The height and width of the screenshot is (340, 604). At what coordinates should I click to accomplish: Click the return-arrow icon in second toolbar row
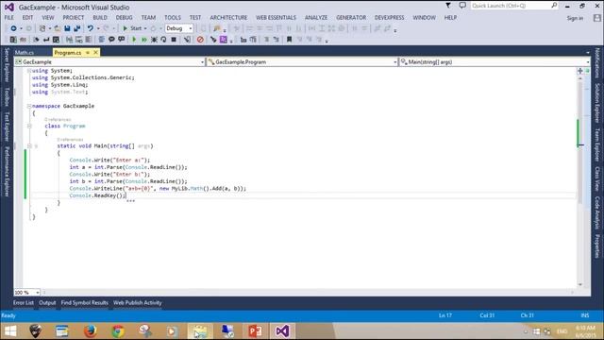coord(46,40)
